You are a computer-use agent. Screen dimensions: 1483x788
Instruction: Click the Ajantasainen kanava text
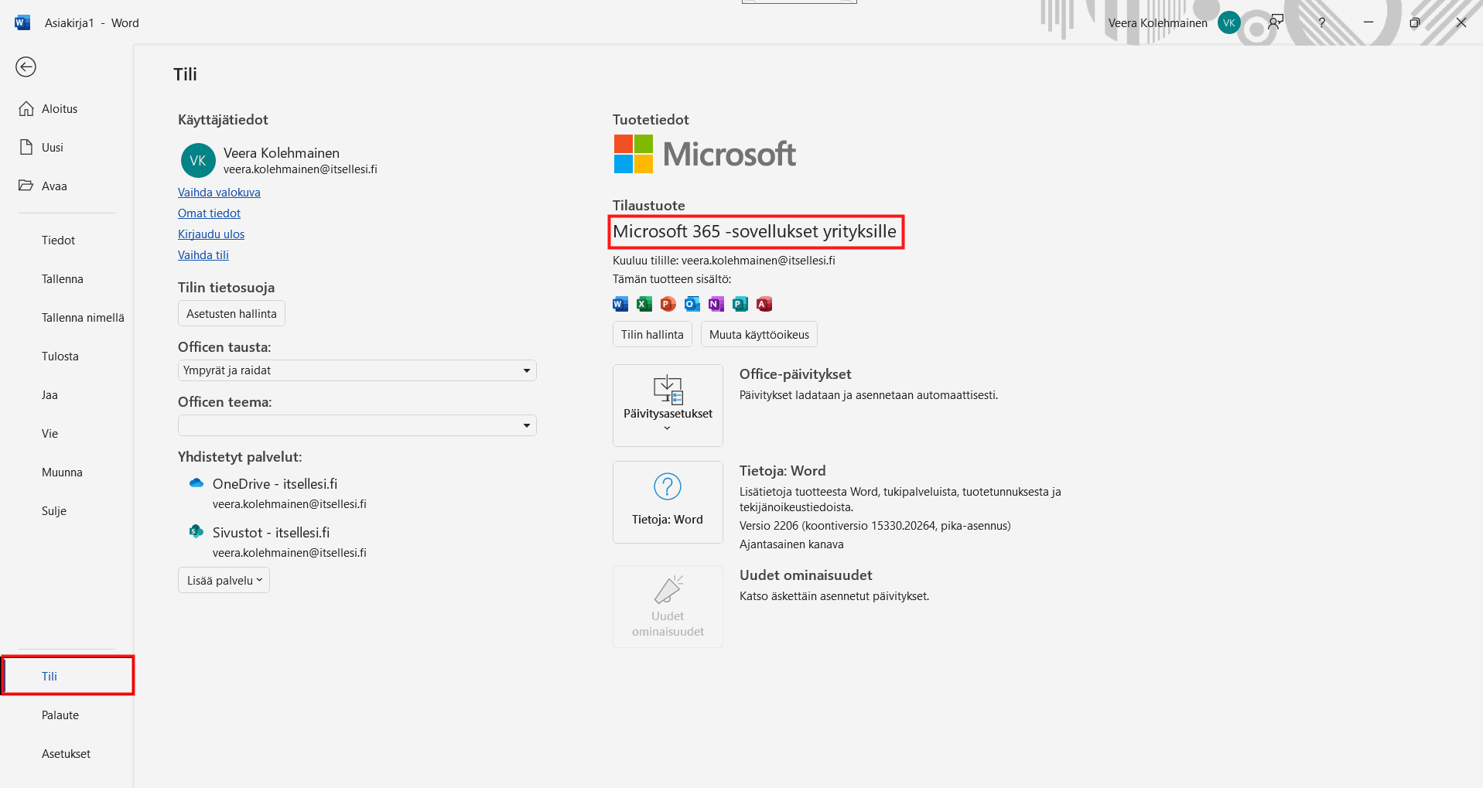click(791, 544)
